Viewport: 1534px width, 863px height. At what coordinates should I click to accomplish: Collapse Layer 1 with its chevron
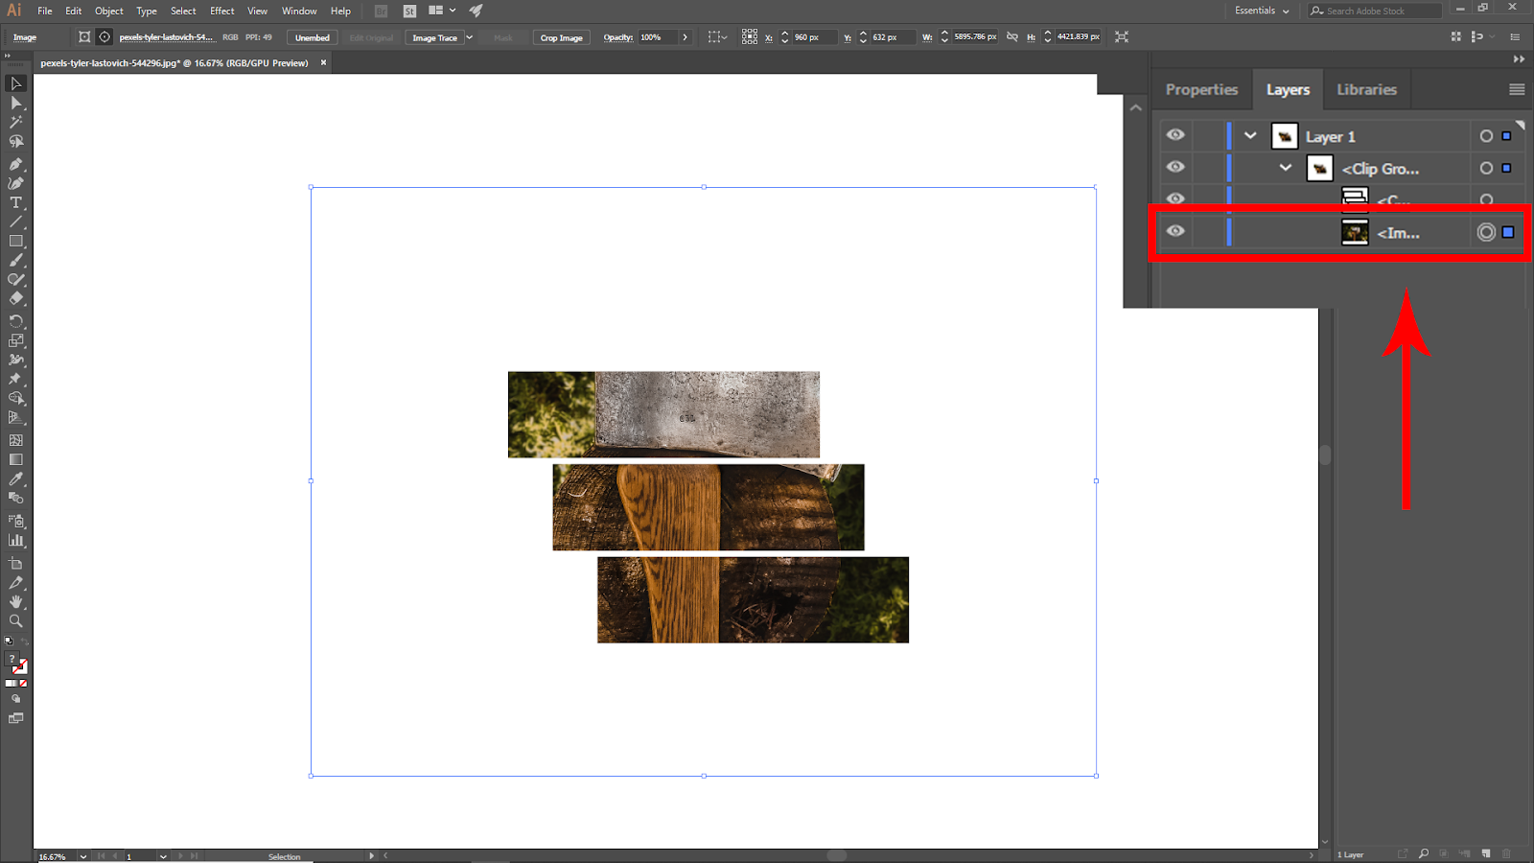tap(1250, 135)
